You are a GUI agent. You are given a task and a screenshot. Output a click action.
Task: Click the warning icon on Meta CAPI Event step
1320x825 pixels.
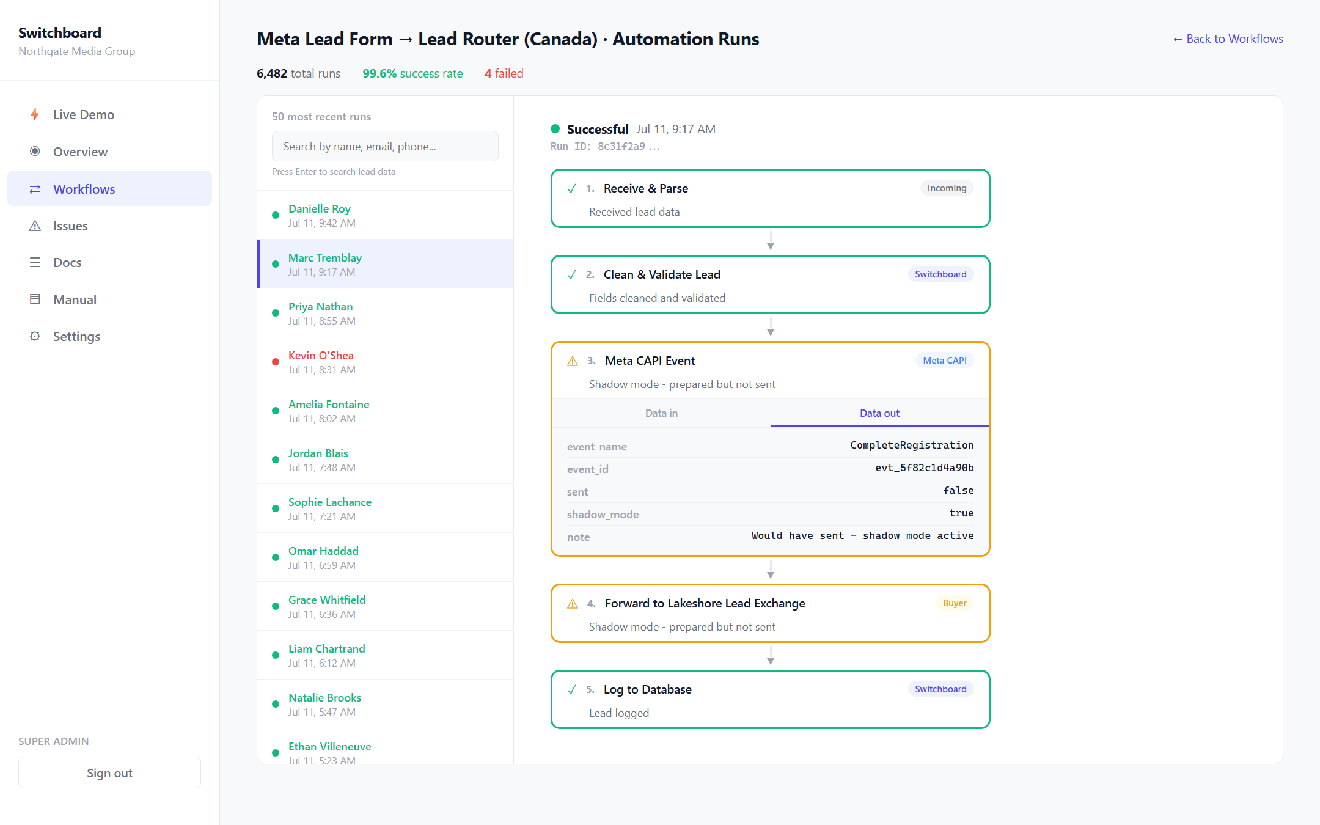tap(573, 361)
